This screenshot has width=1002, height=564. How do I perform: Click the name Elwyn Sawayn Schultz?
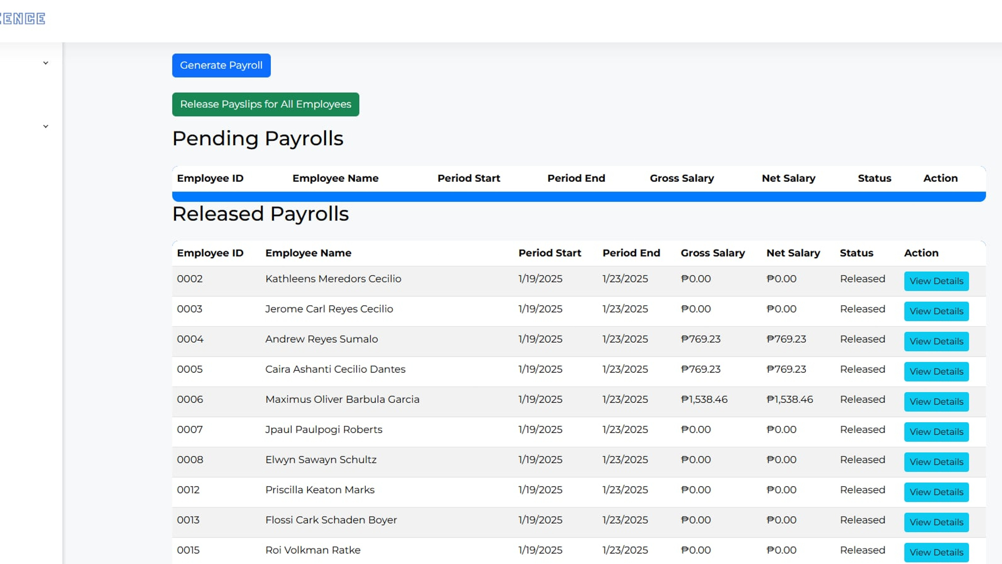click(321, 460)
